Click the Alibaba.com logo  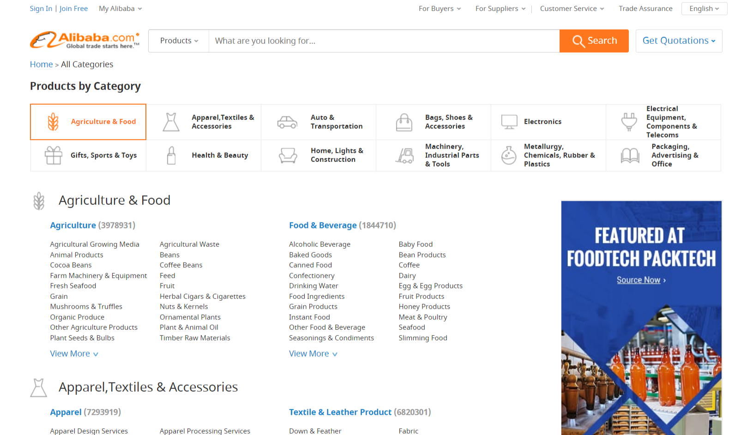click(85, 41)
